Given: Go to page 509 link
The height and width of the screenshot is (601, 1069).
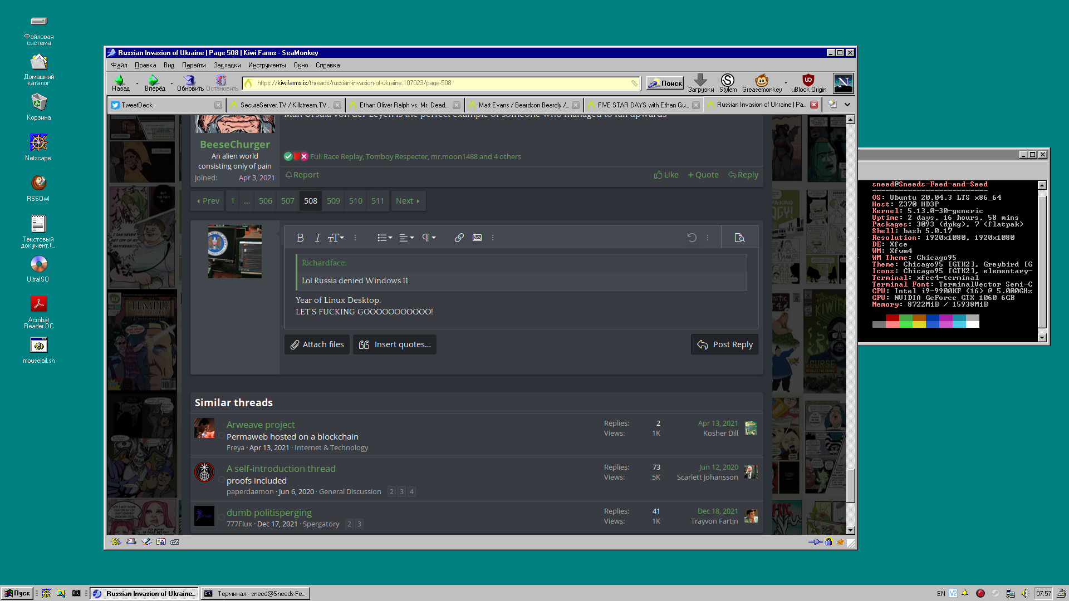Looking at the screenshot, I should 333,201.
